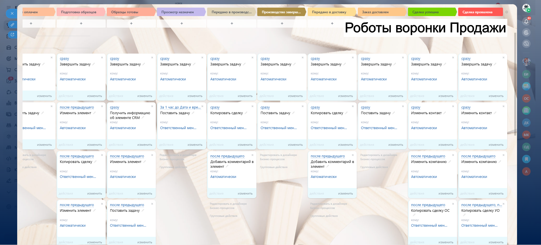The width and height of the screenshot is (541, 245).
Task: Open 'Групповые действия' under Производство заверш... column
Action: coord(274,167)
